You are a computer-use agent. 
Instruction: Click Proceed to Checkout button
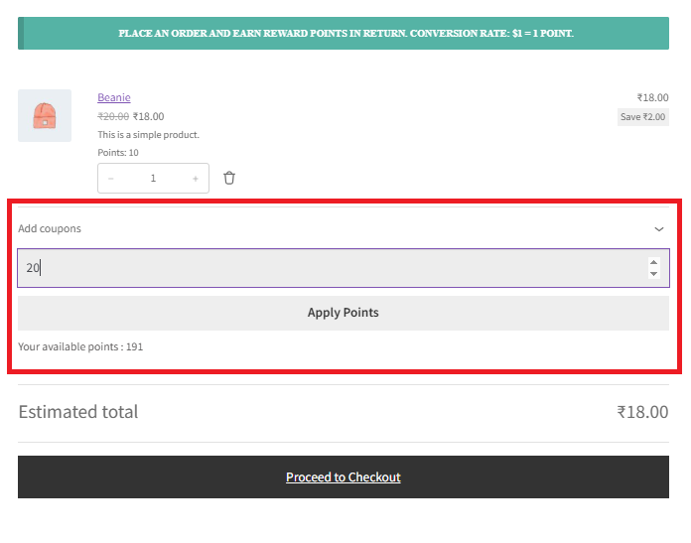pyautogui.click(x=344, y=476)
